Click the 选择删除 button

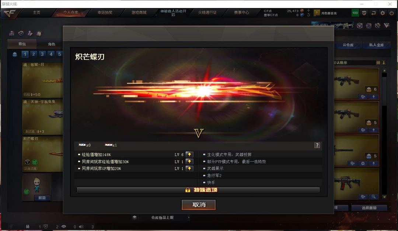point(369,208)
